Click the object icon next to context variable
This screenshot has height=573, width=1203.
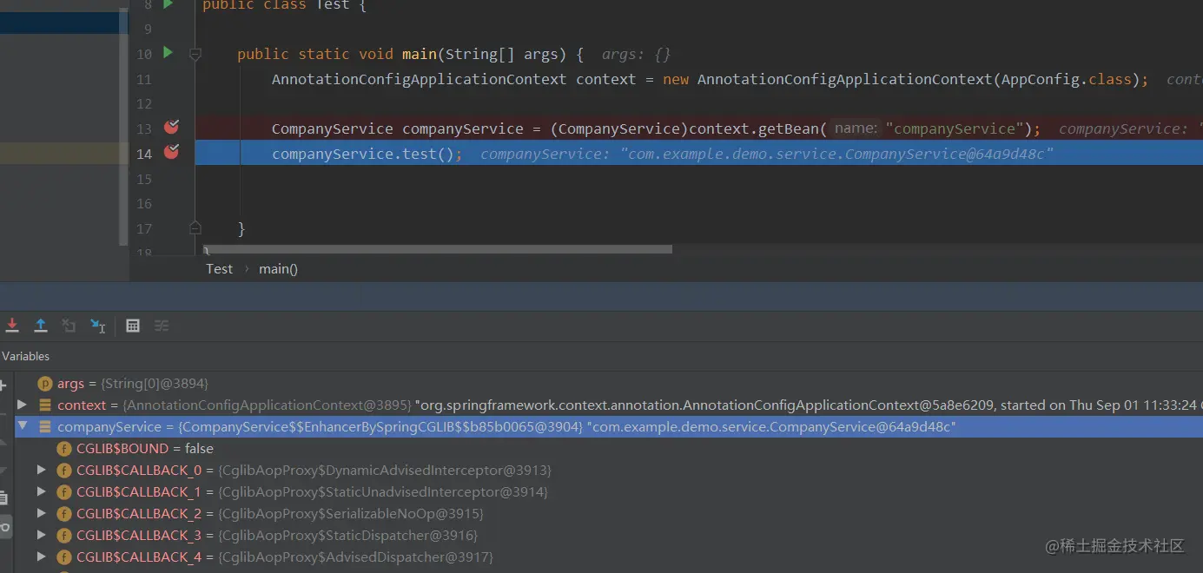tap(45, 405)
